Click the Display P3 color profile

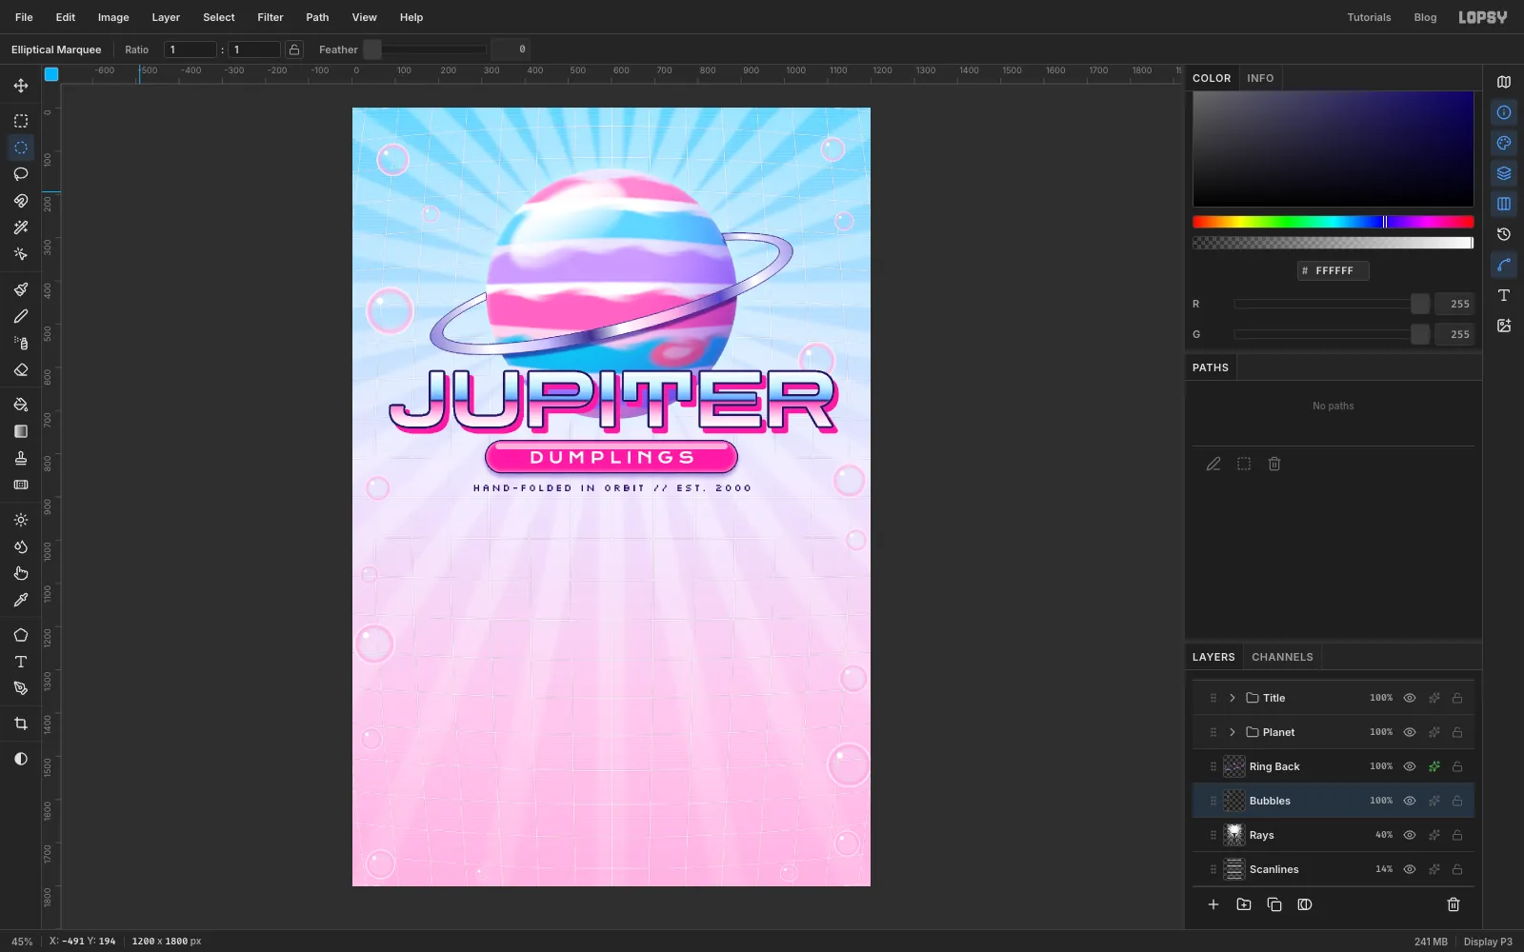coord(1488,942)
